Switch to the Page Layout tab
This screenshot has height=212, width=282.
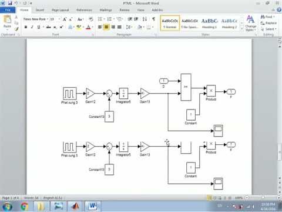[60, 10]
